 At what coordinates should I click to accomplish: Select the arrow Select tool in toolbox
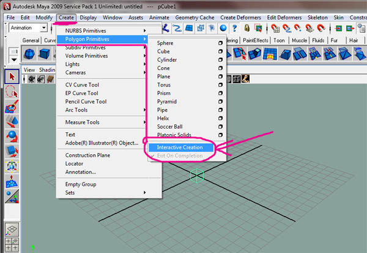pyautogui.click(x=12, y=77)
